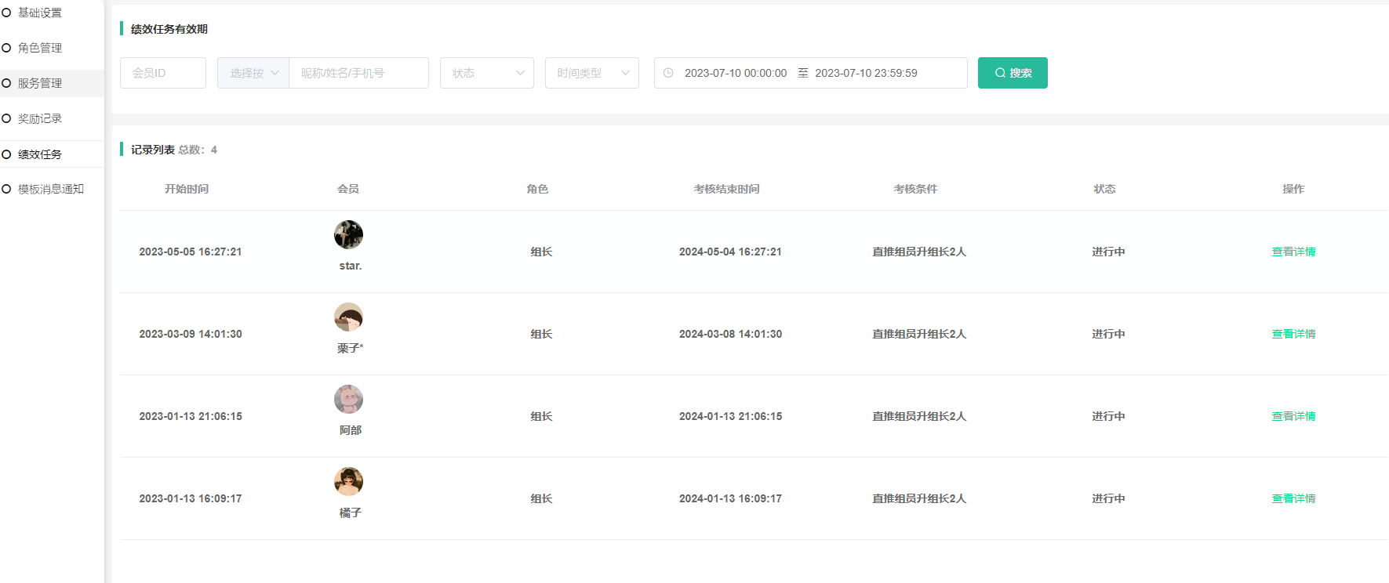Click star. member avatar
1389x583 pixels.
click(x=348, y=235)
